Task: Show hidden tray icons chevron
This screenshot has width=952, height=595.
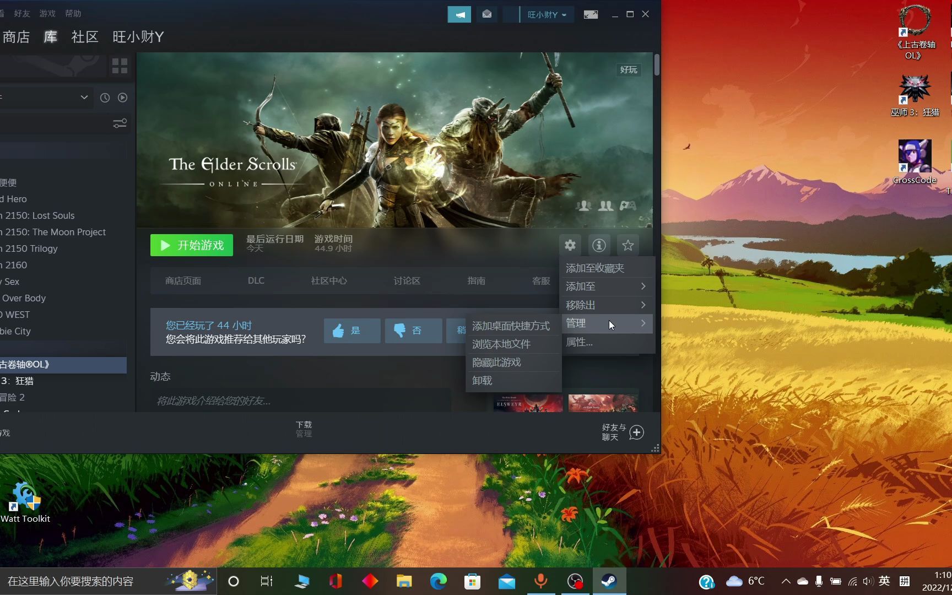Action: point(786,581)
